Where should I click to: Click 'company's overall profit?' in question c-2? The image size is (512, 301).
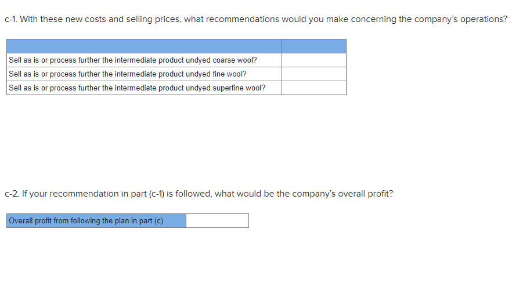(342, 194)
